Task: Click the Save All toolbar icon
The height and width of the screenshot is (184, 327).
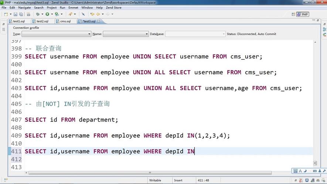Action: [x=21, y=14]
